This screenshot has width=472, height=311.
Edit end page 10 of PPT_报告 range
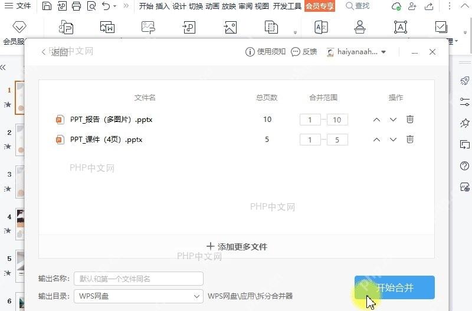pyautogui.click(x=337, y=120)
